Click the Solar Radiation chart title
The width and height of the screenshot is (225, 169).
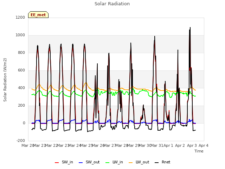[x=112, y=4]
